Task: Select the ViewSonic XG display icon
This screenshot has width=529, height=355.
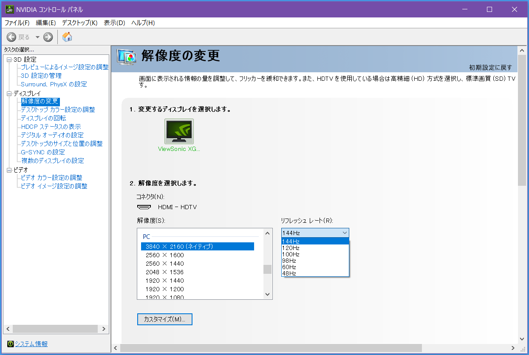Action: click(179, 131)
